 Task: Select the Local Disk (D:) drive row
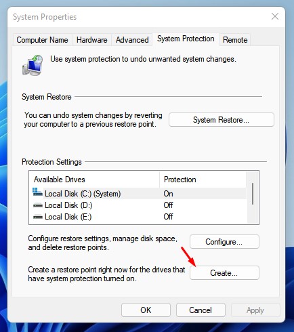click(x=138, y=205)
